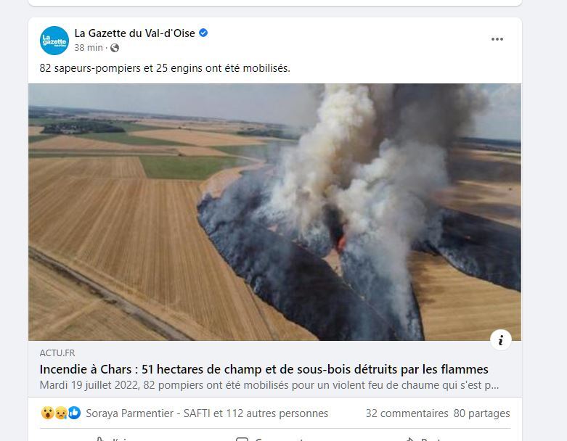
Task: Click the sad reaction emoji
Action: tap(61, 413)
